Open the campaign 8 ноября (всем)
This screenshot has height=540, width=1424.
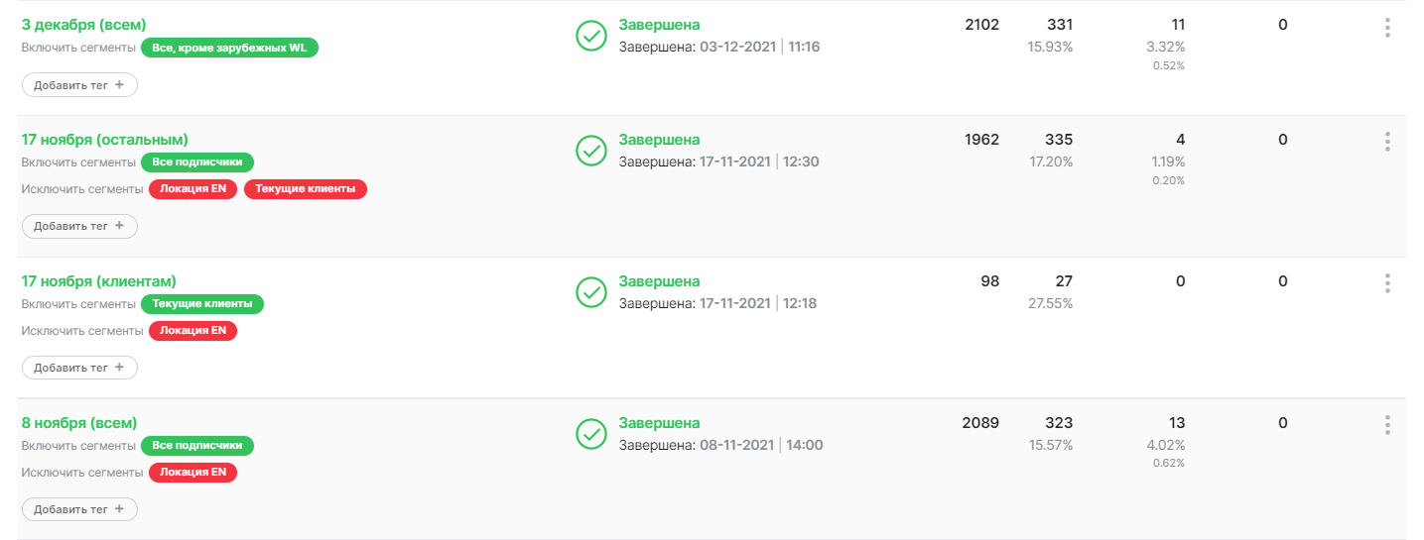point(78,423)
